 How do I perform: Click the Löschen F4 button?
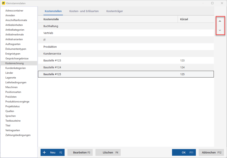pyautogui.click(x=108, y=153)
